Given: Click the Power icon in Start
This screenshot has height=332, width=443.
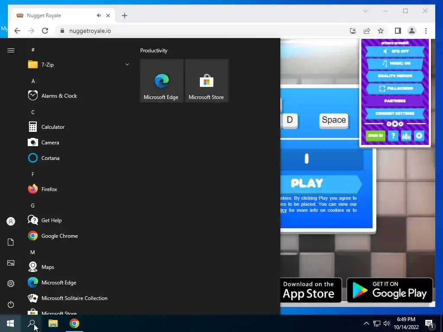Looking at the screenshot, I should click(11, 304).
